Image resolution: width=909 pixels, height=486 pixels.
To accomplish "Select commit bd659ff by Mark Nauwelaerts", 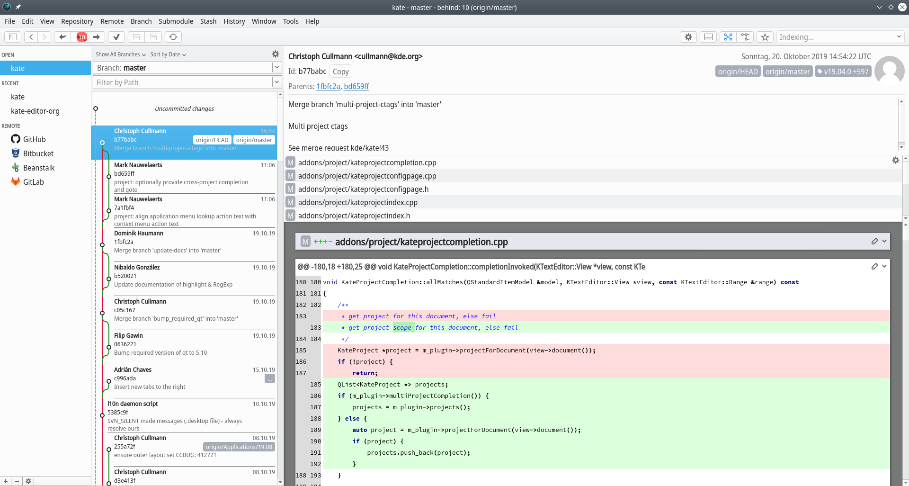I will click(x=184, y=177).
